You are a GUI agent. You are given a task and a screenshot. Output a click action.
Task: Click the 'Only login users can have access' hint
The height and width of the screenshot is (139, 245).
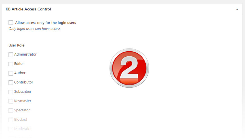[34, 28]
